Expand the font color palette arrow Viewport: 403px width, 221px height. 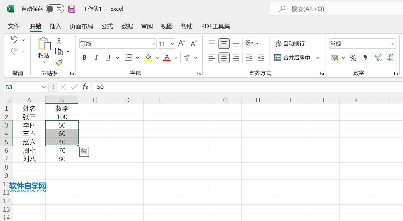click(176, 58)
